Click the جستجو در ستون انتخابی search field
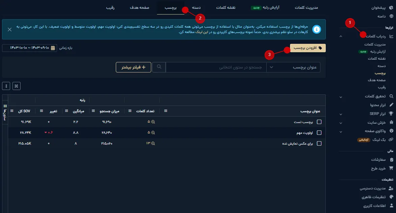The image size is (396, 213). [x=216, y=67]
